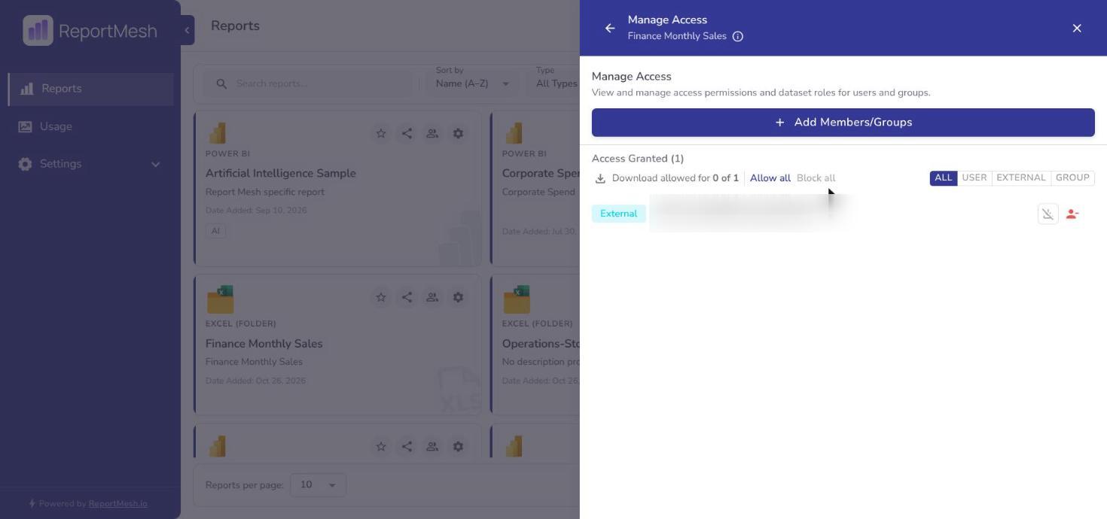Manage access on the third-row report card
Image resolution: width=1107 pixels, height=519 pixels.
coord(432,446)
